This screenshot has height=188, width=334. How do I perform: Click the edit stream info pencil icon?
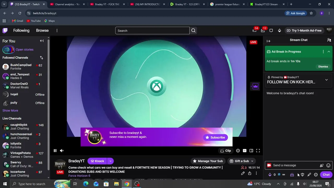[243, 173]
